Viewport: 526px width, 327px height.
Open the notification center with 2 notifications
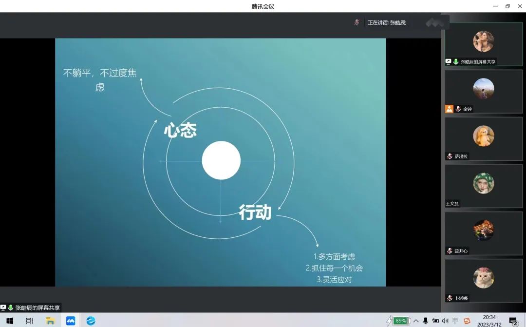(x=513, y=321)
